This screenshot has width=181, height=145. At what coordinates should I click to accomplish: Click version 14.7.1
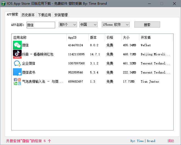coord(95,54)
